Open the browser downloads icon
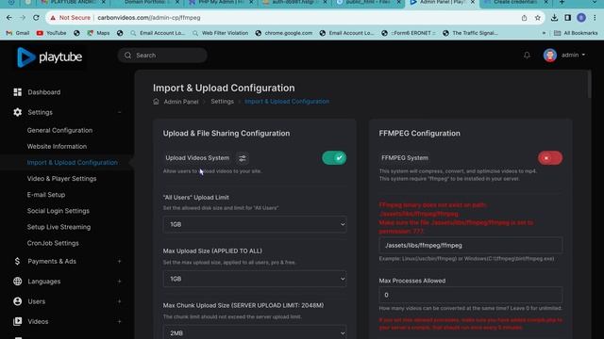This screenshot has height=339, width=604. tap(554, 18)
